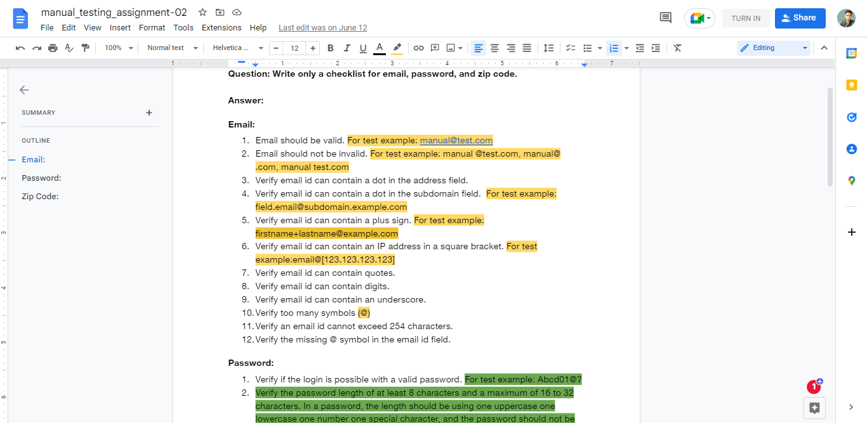Open the Calendar side panel icon
Screen dimensions: 867x423
852,53
